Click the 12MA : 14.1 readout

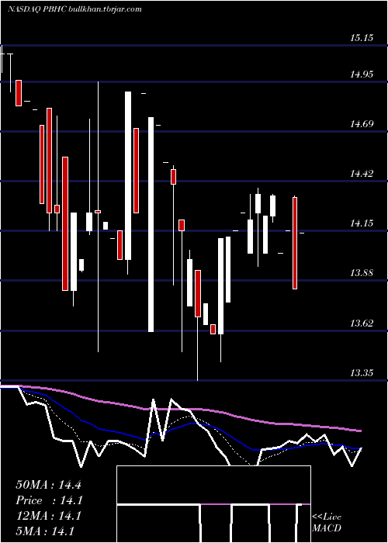tap(48, 516)
